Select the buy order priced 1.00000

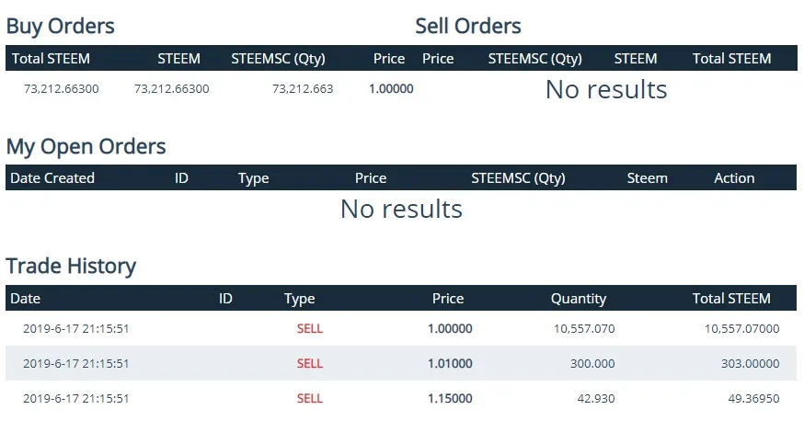pos(209,88)
